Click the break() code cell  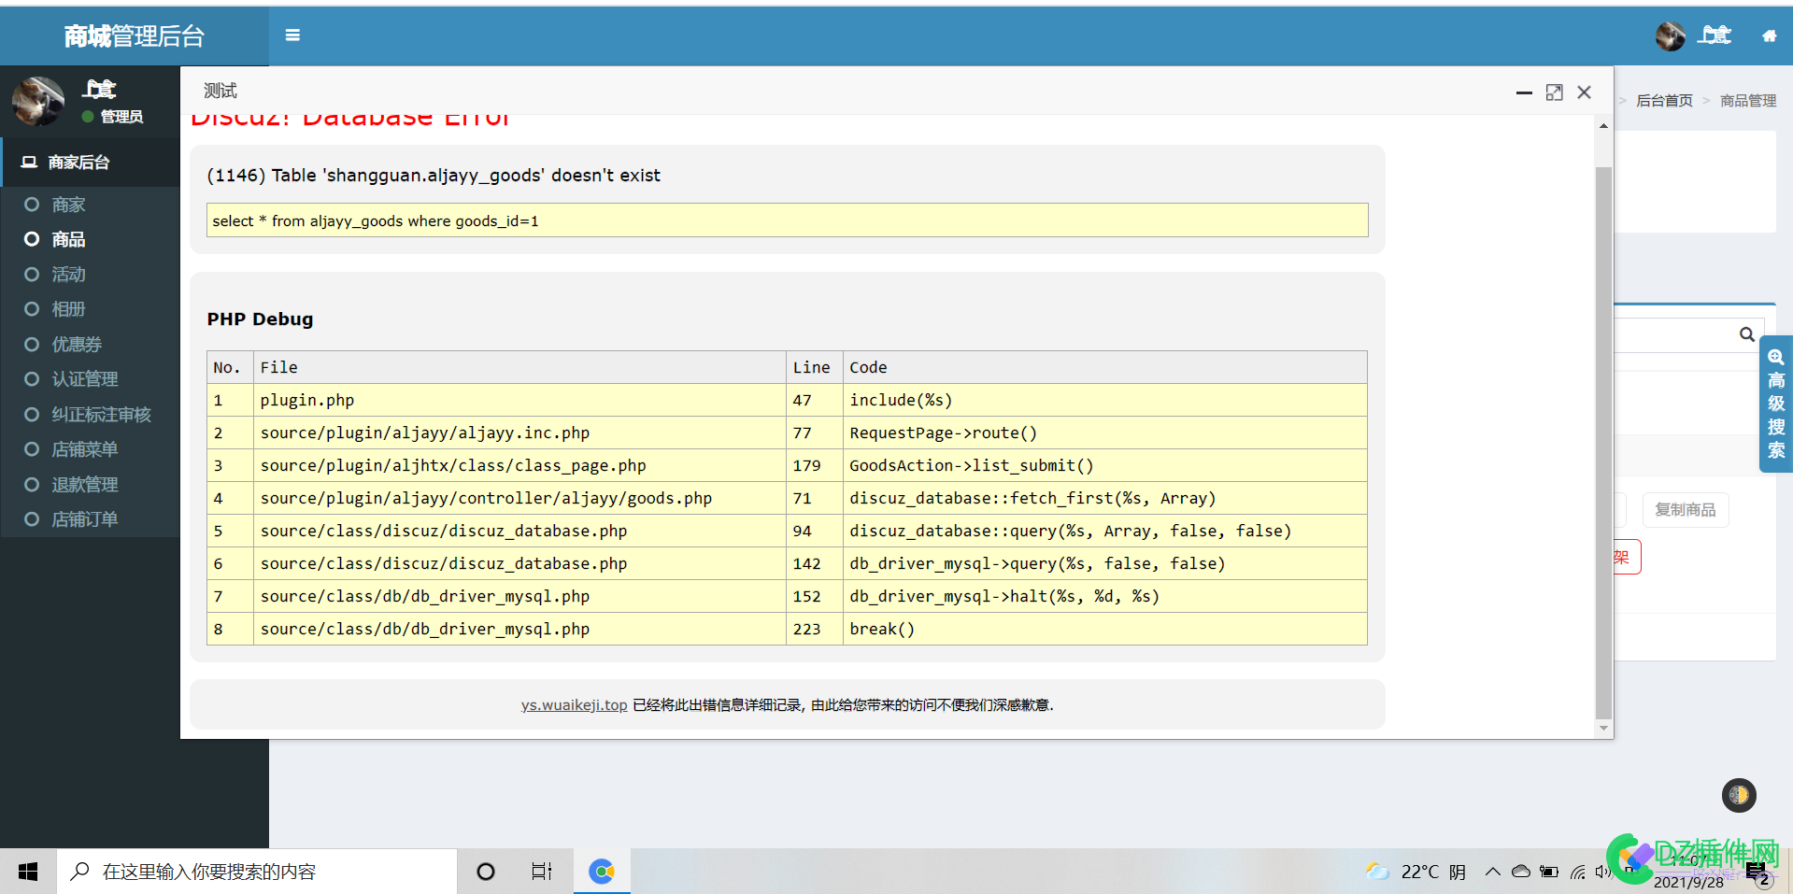point(1104,629)
